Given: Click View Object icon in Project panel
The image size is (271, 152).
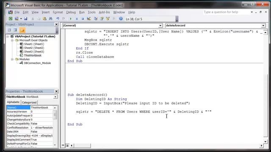Looking at the screenshot, I should coord(15,30).
